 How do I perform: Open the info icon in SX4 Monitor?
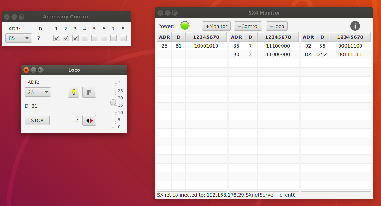(x=355, y=26)
